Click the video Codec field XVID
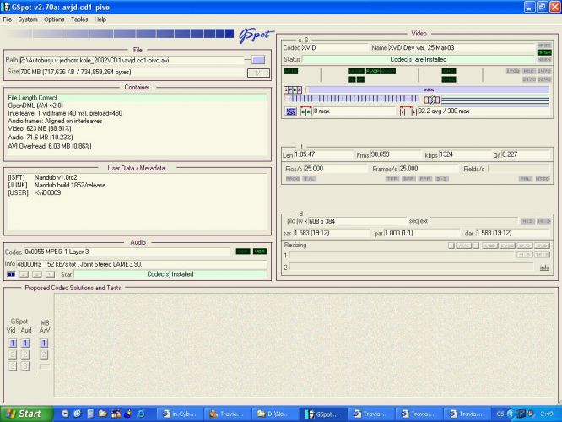The height and width of the screenshot is (422, 562). (334, 47)
